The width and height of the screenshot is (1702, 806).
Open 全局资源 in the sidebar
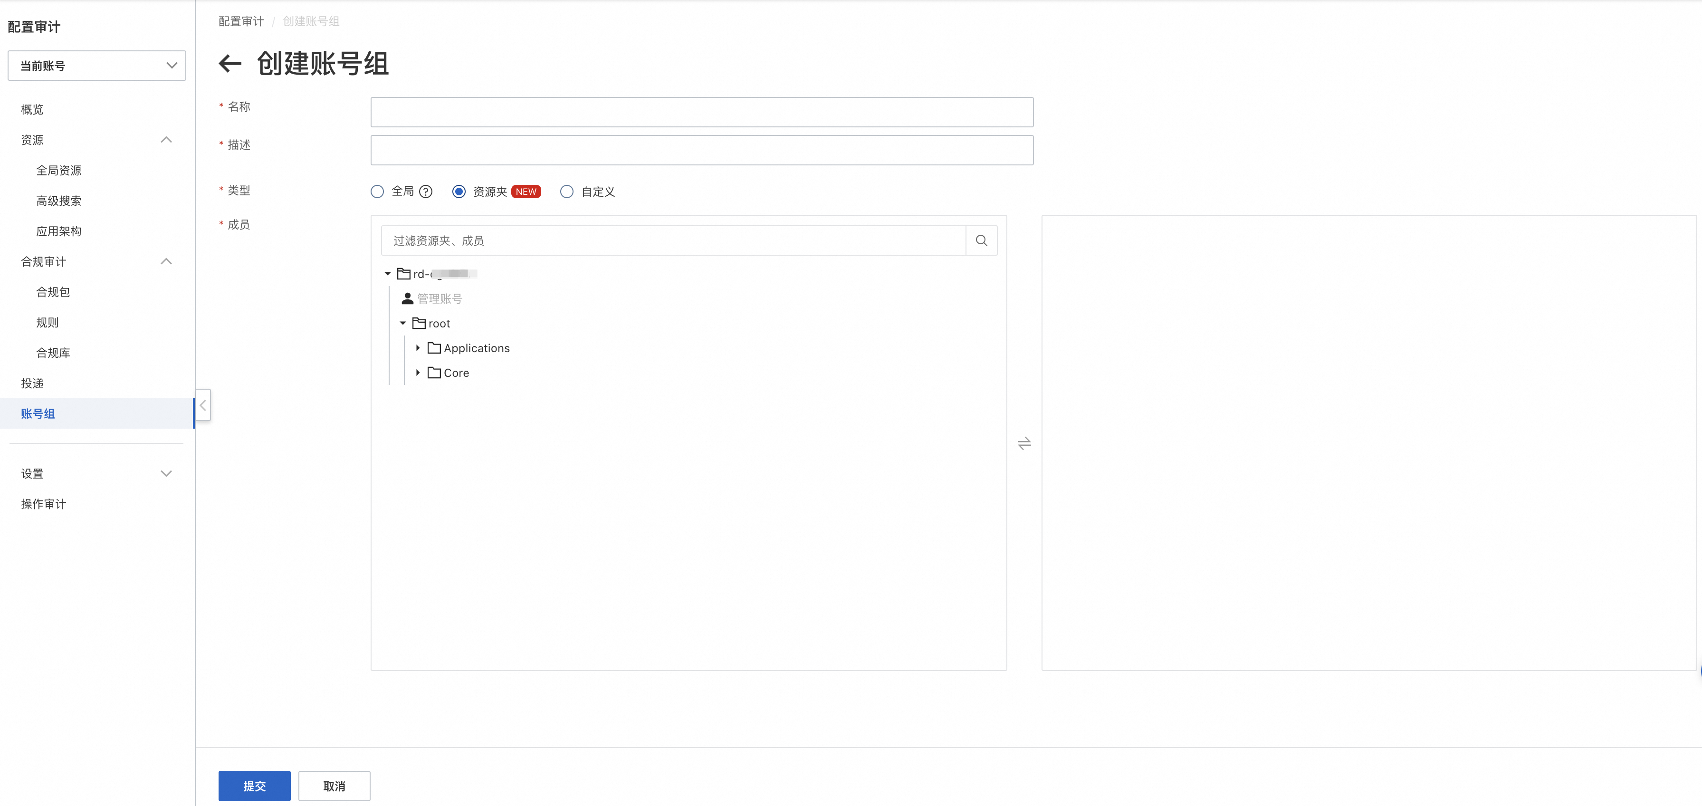tap(59, 171)
